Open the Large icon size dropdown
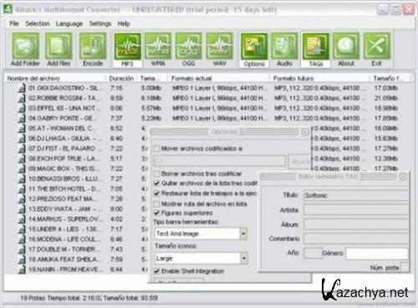 pos(243,259)
